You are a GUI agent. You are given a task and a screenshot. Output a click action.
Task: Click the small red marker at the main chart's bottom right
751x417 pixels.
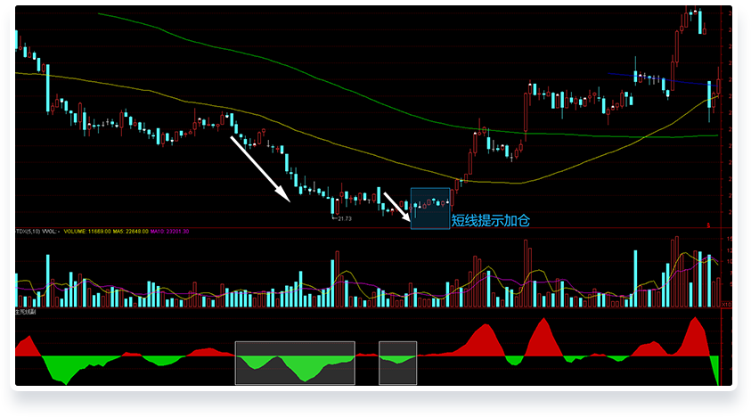706,225
